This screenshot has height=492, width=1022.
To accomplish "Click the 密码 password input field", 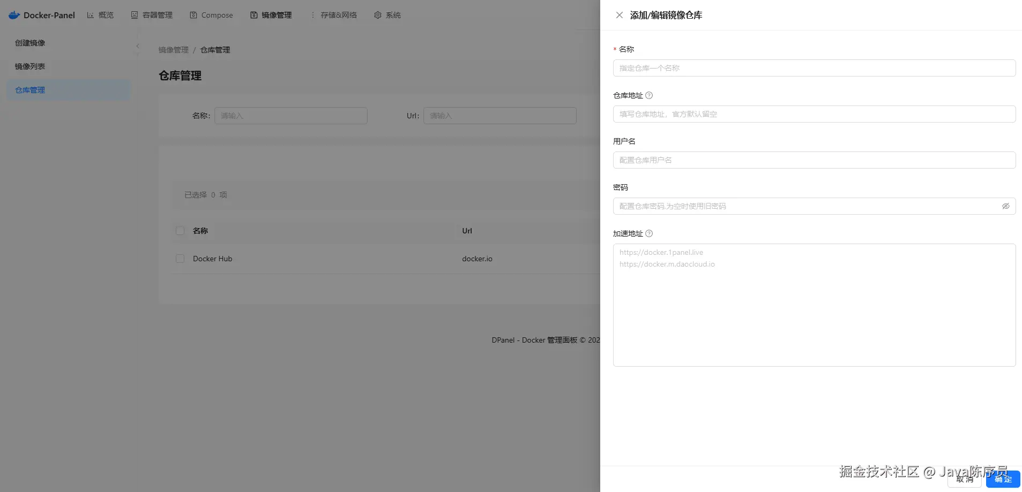I will coord(814,206).
